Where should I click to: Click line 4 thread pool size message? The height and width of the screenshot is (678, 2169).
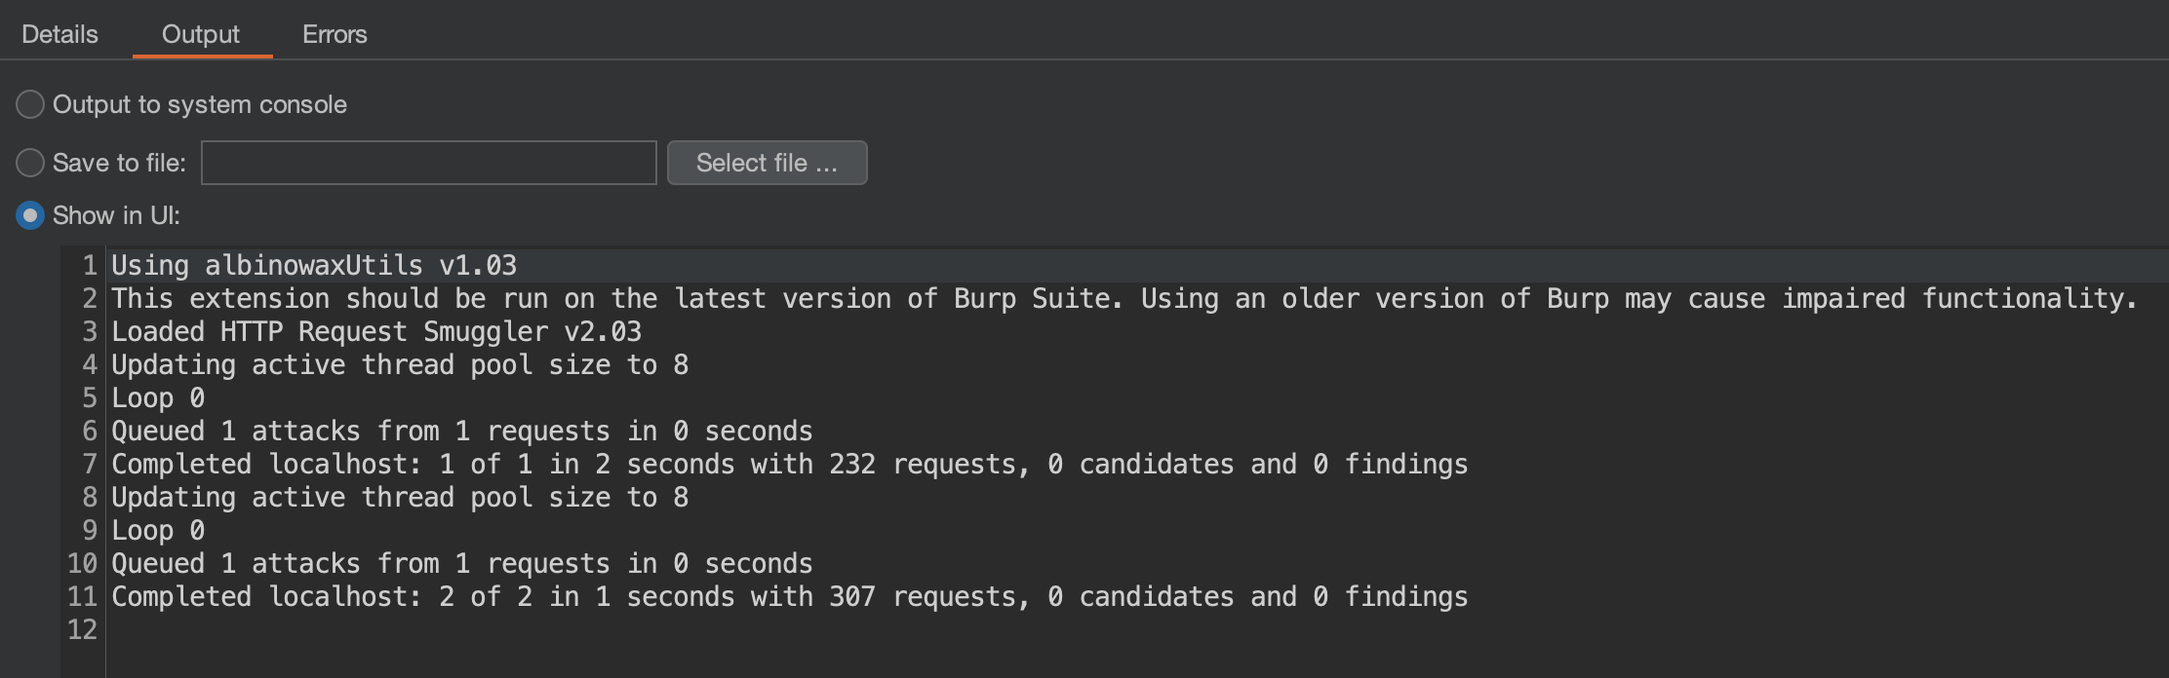[400, 364]
